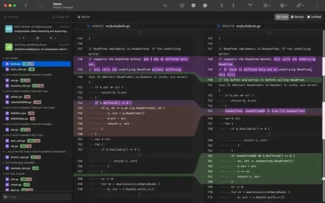325x203 pixels.
Task: Select the file AMD64.rules
Action: click(36, 113)
